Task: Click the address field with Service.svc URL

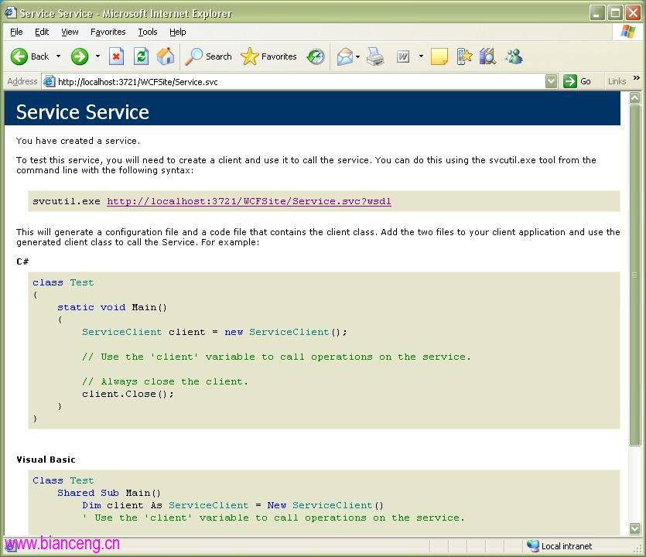Action: point(299,81)
